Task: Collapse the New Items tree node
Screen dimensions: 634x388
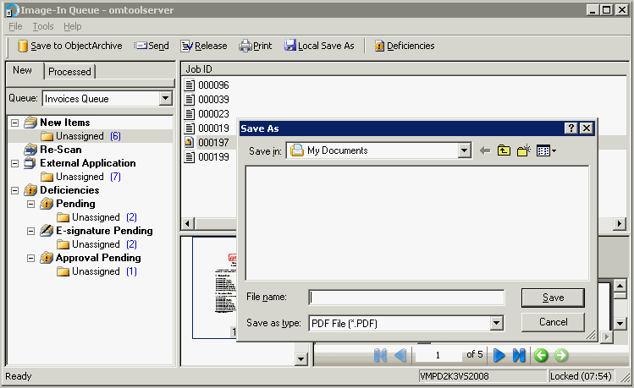Action: click(x=16, y=123)
